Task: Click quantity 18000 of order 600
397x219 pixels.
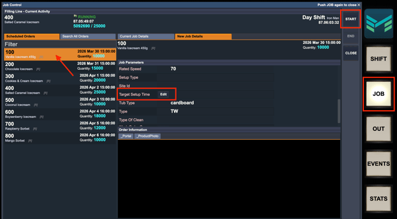Action: point(100,116)
